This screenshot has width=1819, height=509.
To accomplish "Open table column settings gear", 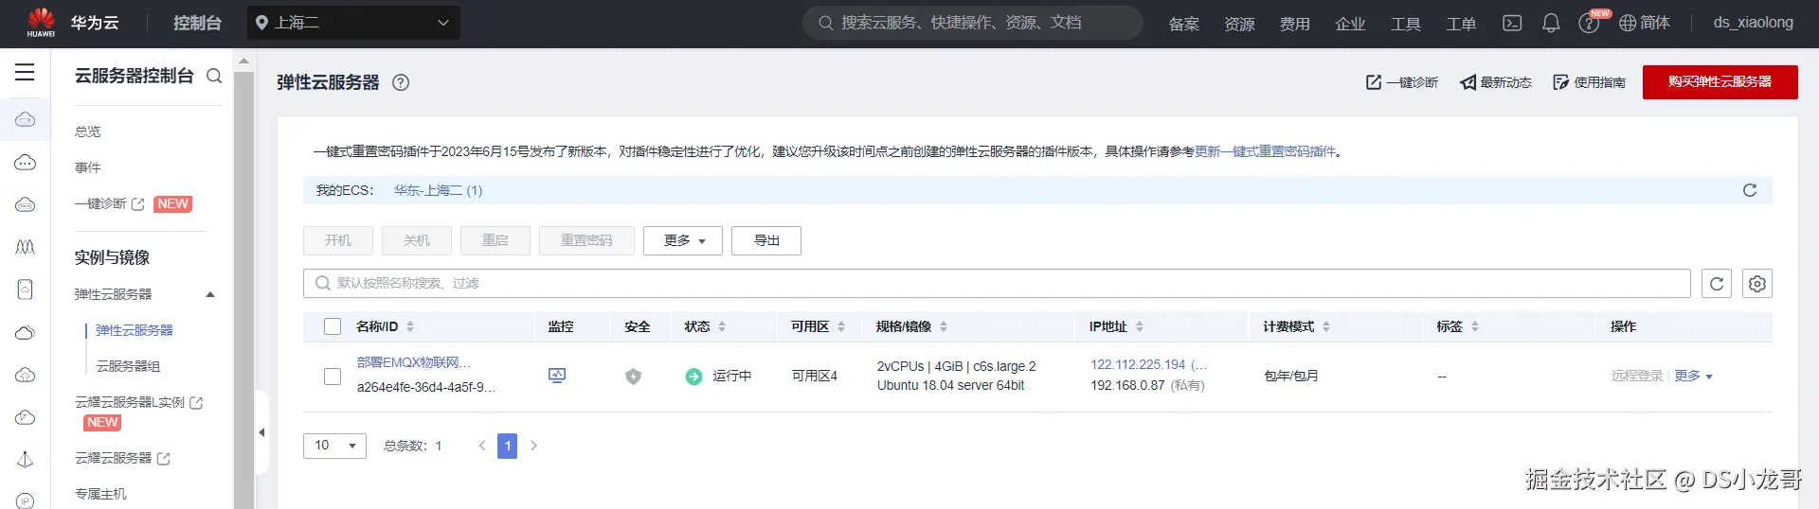I will pyautogui.click(x=1757, y=284).
